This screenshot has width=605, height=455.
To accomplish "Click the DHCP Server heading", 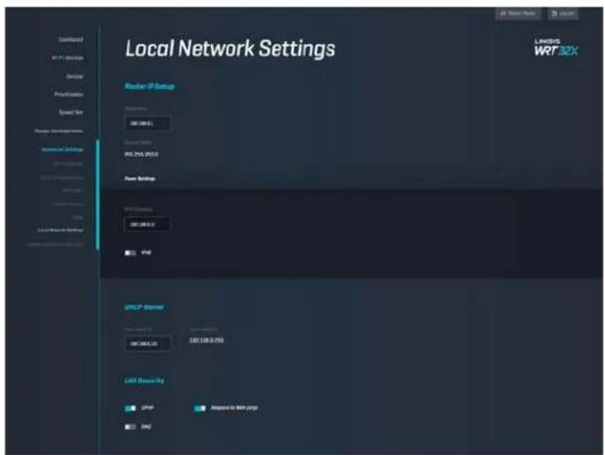I will (145, 307).
